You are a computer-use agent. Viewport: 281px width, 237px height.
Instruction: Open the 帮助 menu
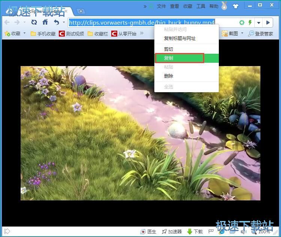[214, 6]
